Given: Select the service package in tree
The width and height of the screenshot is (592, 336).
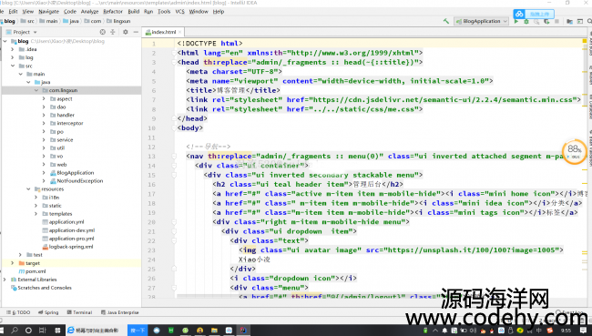Looking at the screenshot, I should pos(65,140).
